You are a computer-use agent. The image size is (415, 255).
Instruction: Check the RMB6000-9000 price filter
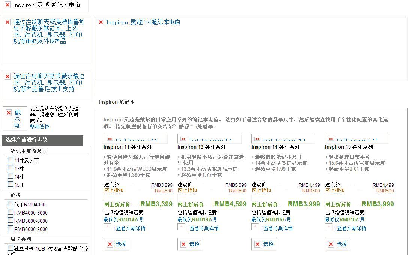tap(11, 228)
